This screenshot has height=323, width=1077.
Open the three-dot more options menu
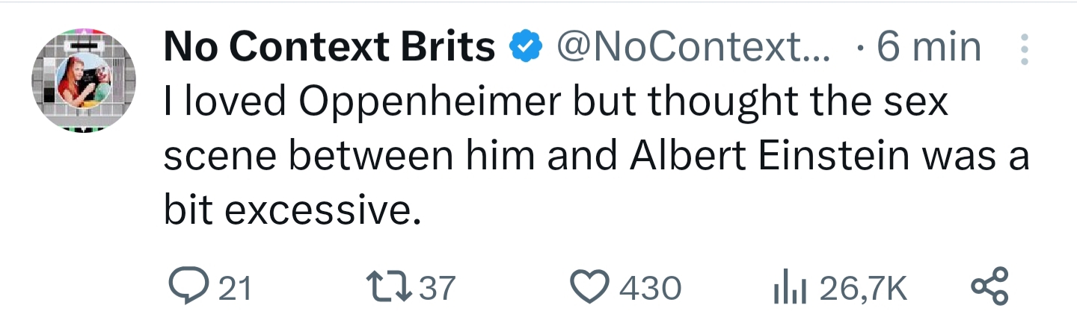tap(1025, 49)
